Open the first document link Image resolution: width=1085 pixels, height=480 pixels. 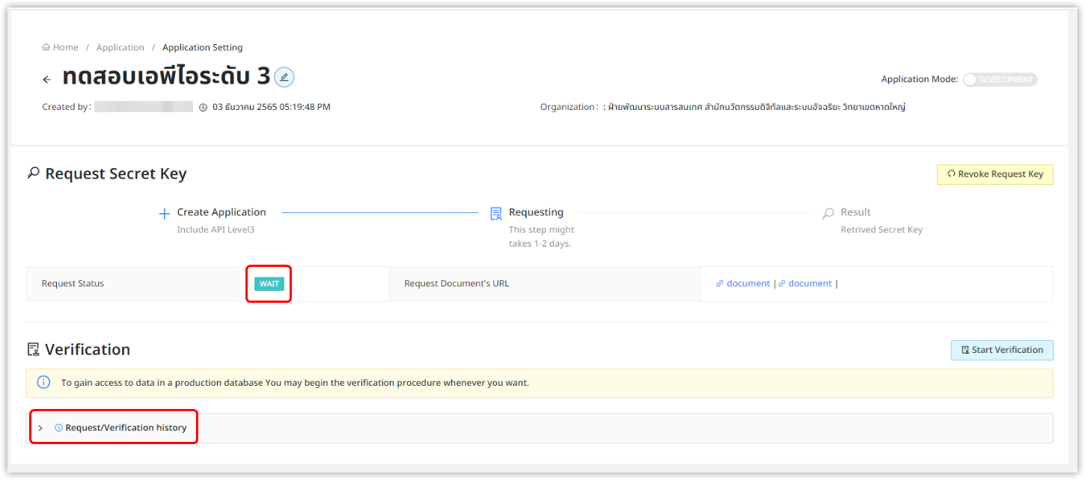[x=748, y=283]
